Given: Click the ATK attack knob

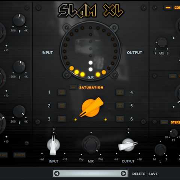Looking at the screenshot, I should 162,43.
